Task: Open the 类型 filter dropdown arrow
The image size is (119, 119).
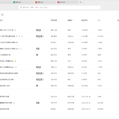Action: [3, 20]
